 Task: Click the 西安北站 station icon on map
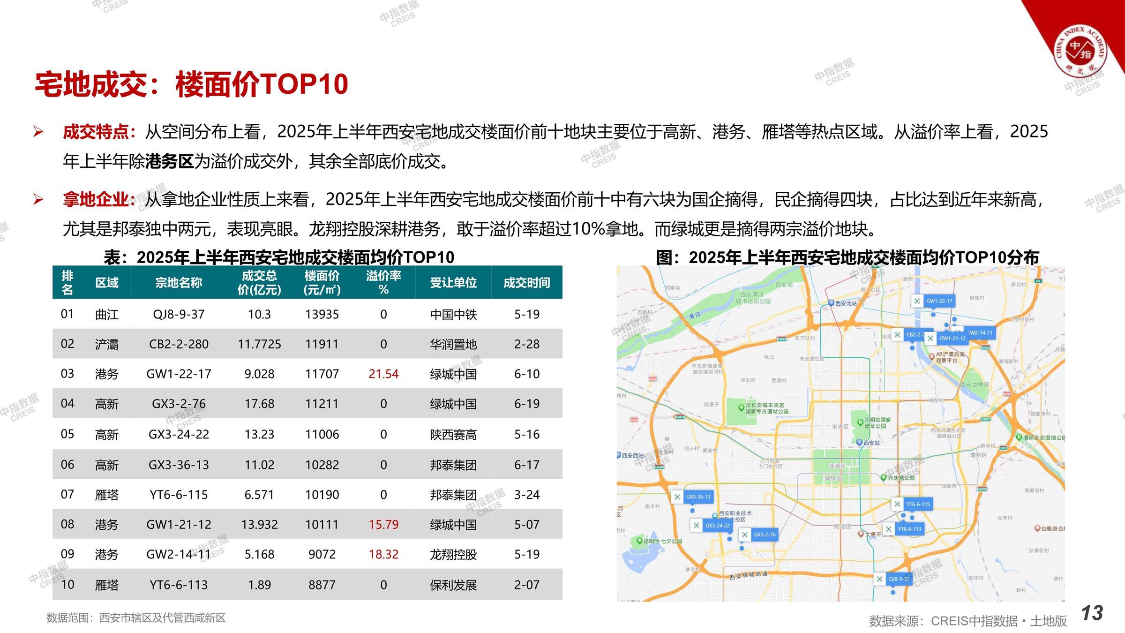831,303
